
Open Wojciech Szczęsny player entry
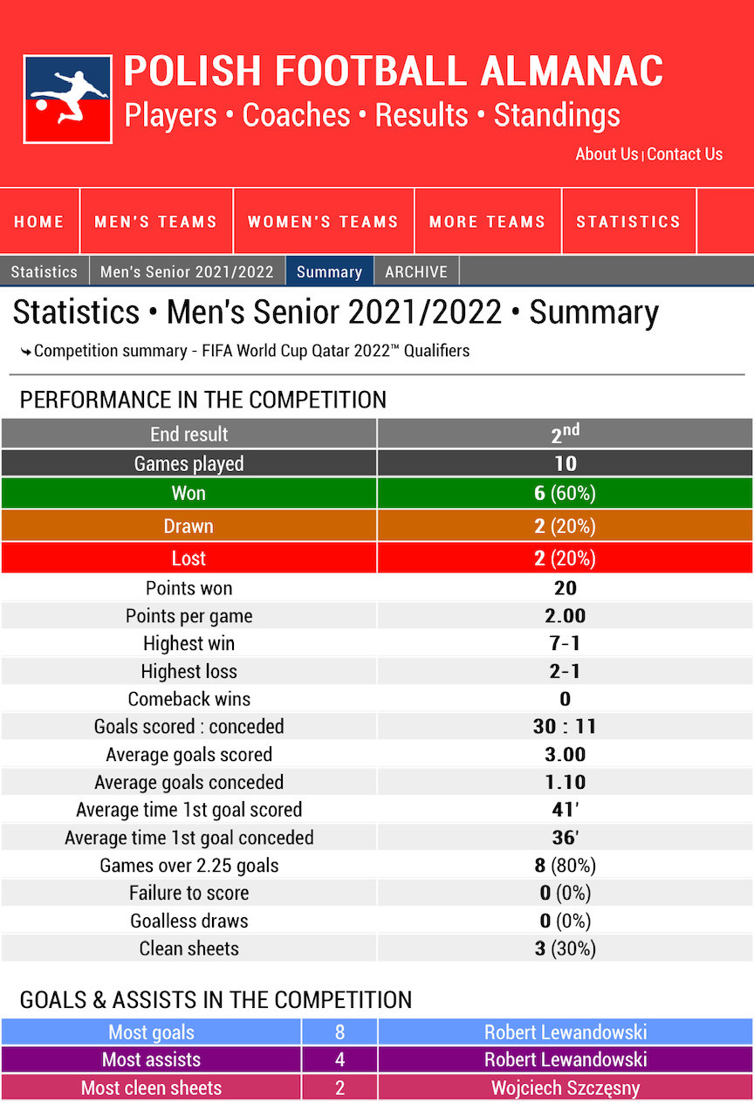pyautogui.click(x=565, y=1088)
